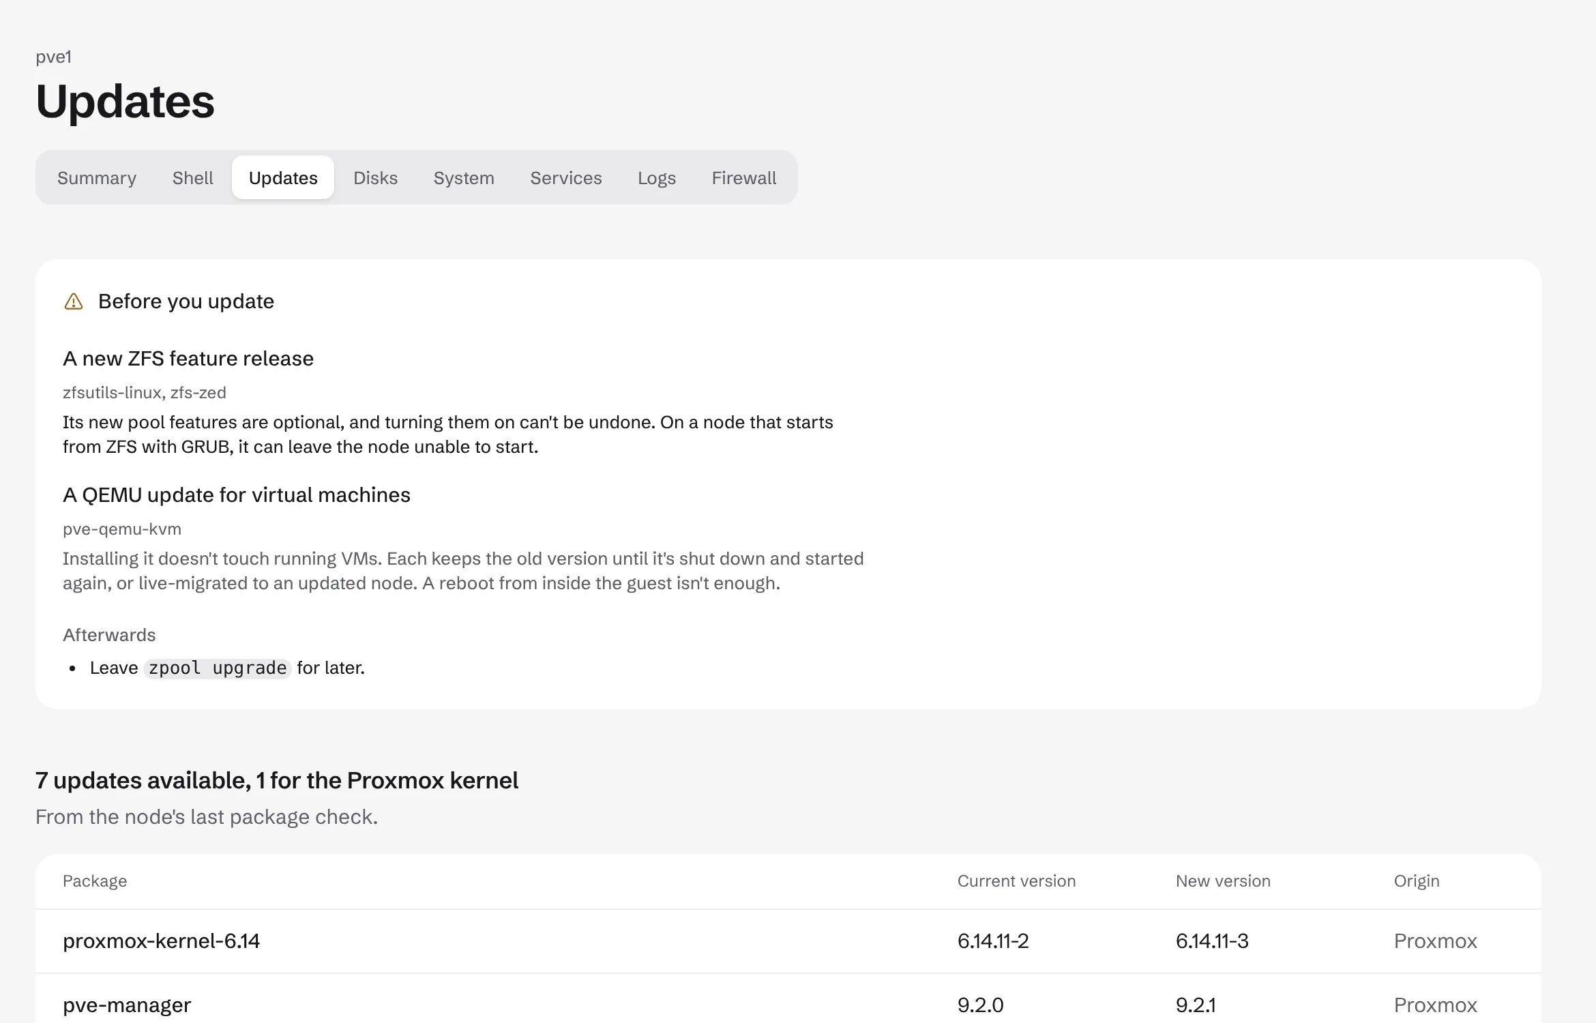Image resolution: width=1596 pixels, height=1023 pixels.
Task: Go to the Disks tab
Action: pyautogui.click(x=376, y=178)
